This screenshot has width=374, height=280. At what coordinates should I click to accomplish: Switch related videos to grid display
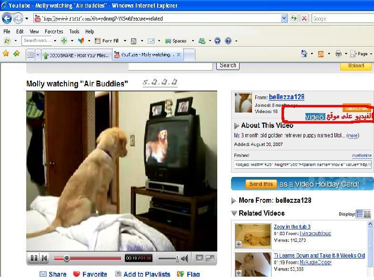pyautogui.click(x=367, y=214)
